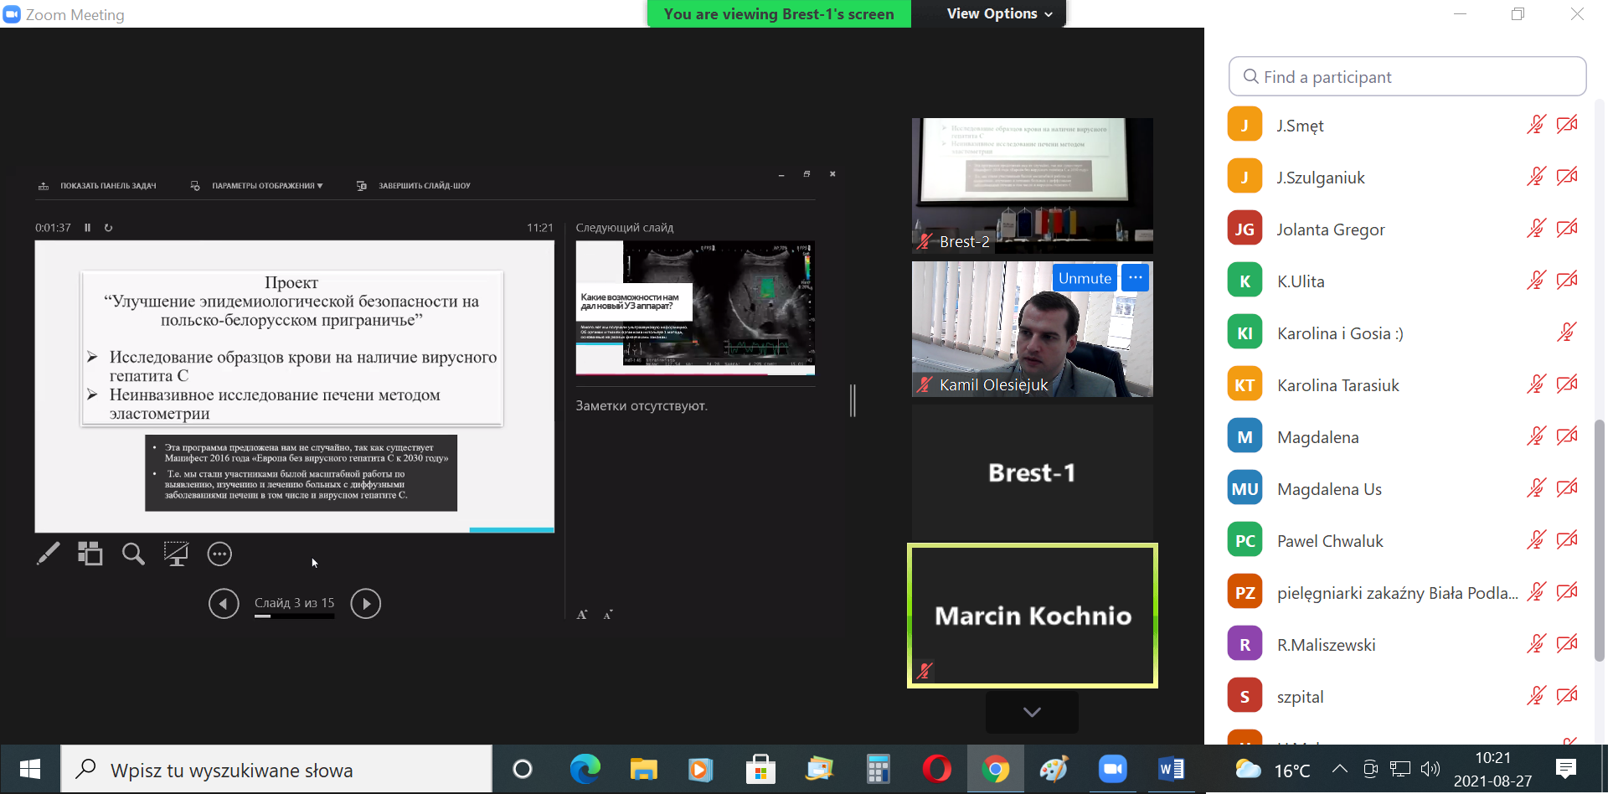Viewport: 1613px width, 794px height.
Task: Toggle microphone for J.Smęt
Action: [1535, 126]
